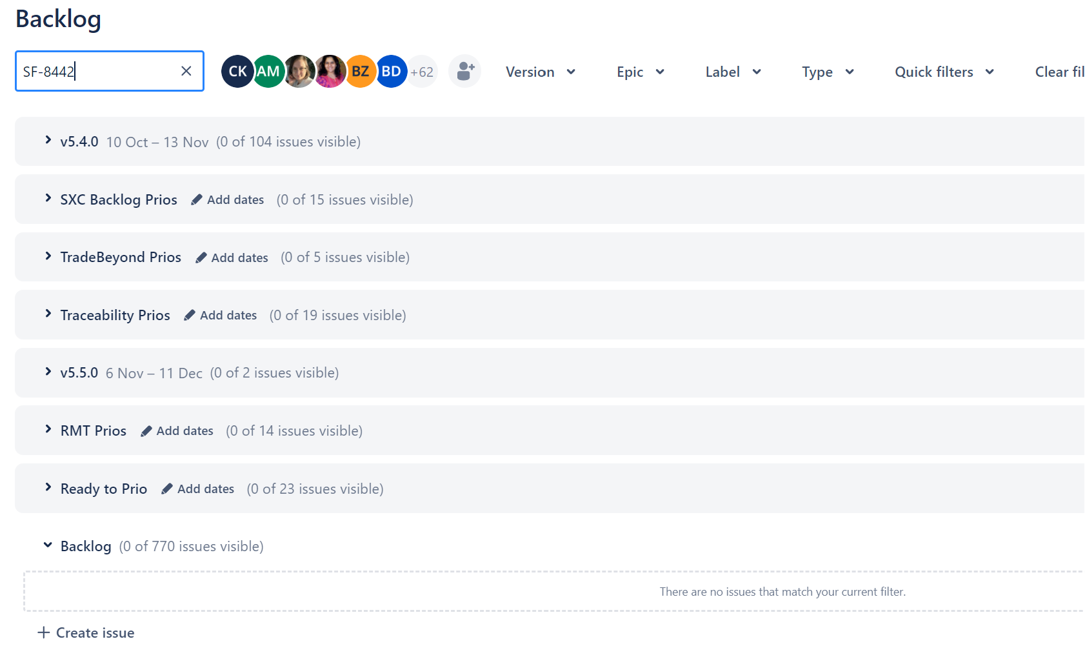Viewport: 1085px width, 648px height.
Task: Click inside the SF-8442 search input
Action: click(97, 71)
